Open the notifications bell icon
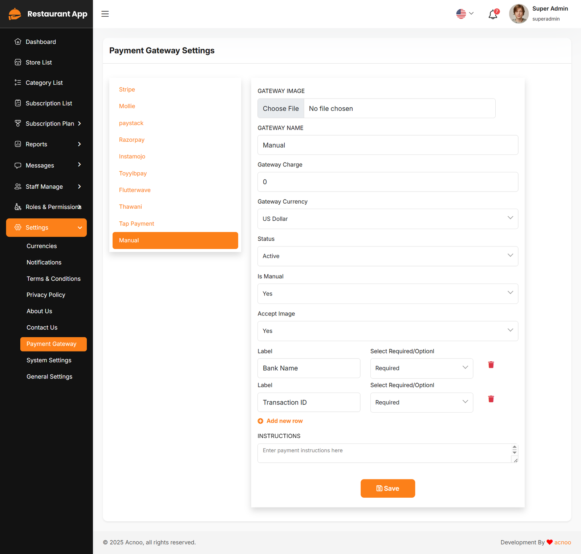This screenshot has height=554, width=581. (493, 15)
